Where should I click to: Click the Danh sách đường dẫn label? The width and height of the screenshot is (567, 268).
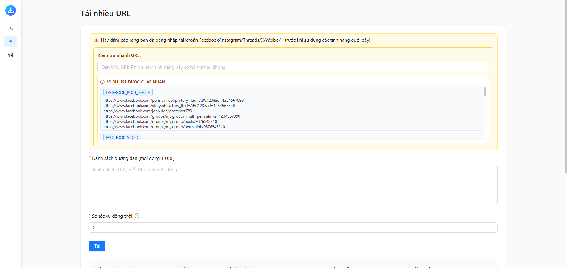point(134,158)
